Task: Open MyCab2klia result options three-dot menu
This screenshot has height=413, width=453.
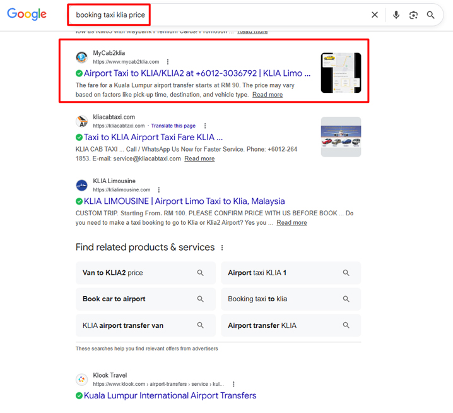Action: click(168, 62)
